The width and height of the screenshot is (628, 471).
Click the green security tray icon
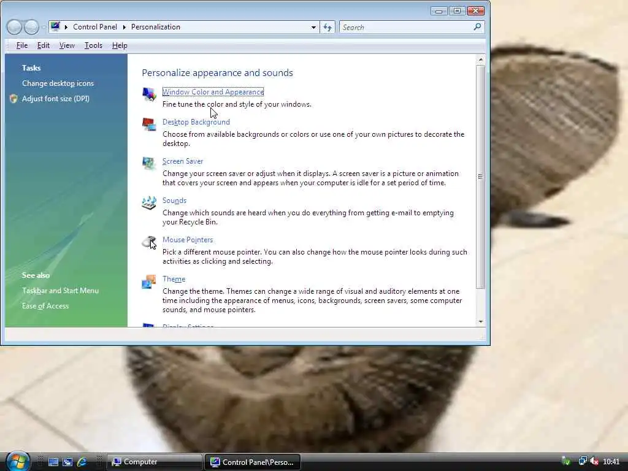(566, 461)
